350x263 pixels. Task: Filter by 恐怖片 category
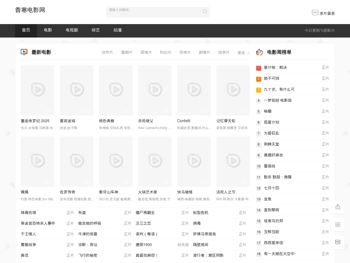(x=185, y=52)
